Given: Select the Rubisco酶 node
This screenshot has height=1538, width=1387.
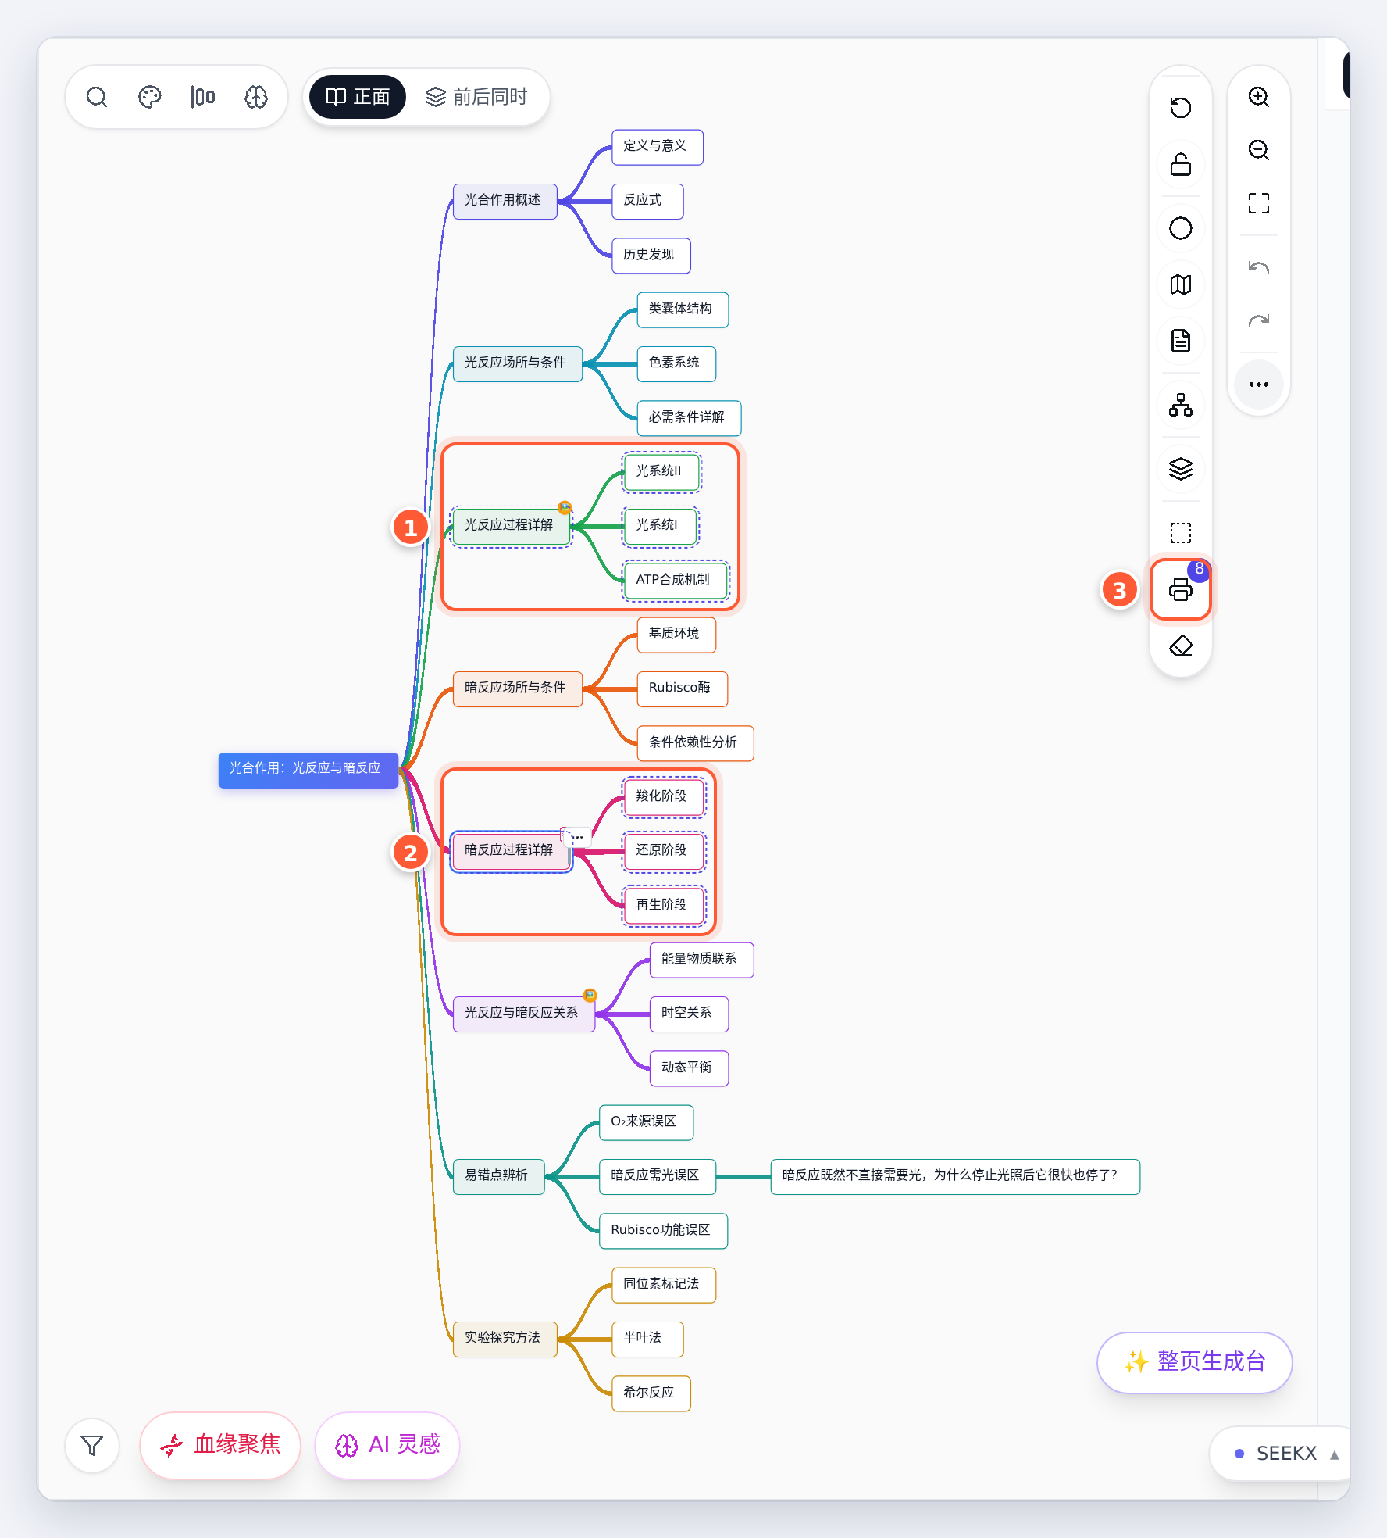Looking at the screenshot, I should [x=683, y=689].
